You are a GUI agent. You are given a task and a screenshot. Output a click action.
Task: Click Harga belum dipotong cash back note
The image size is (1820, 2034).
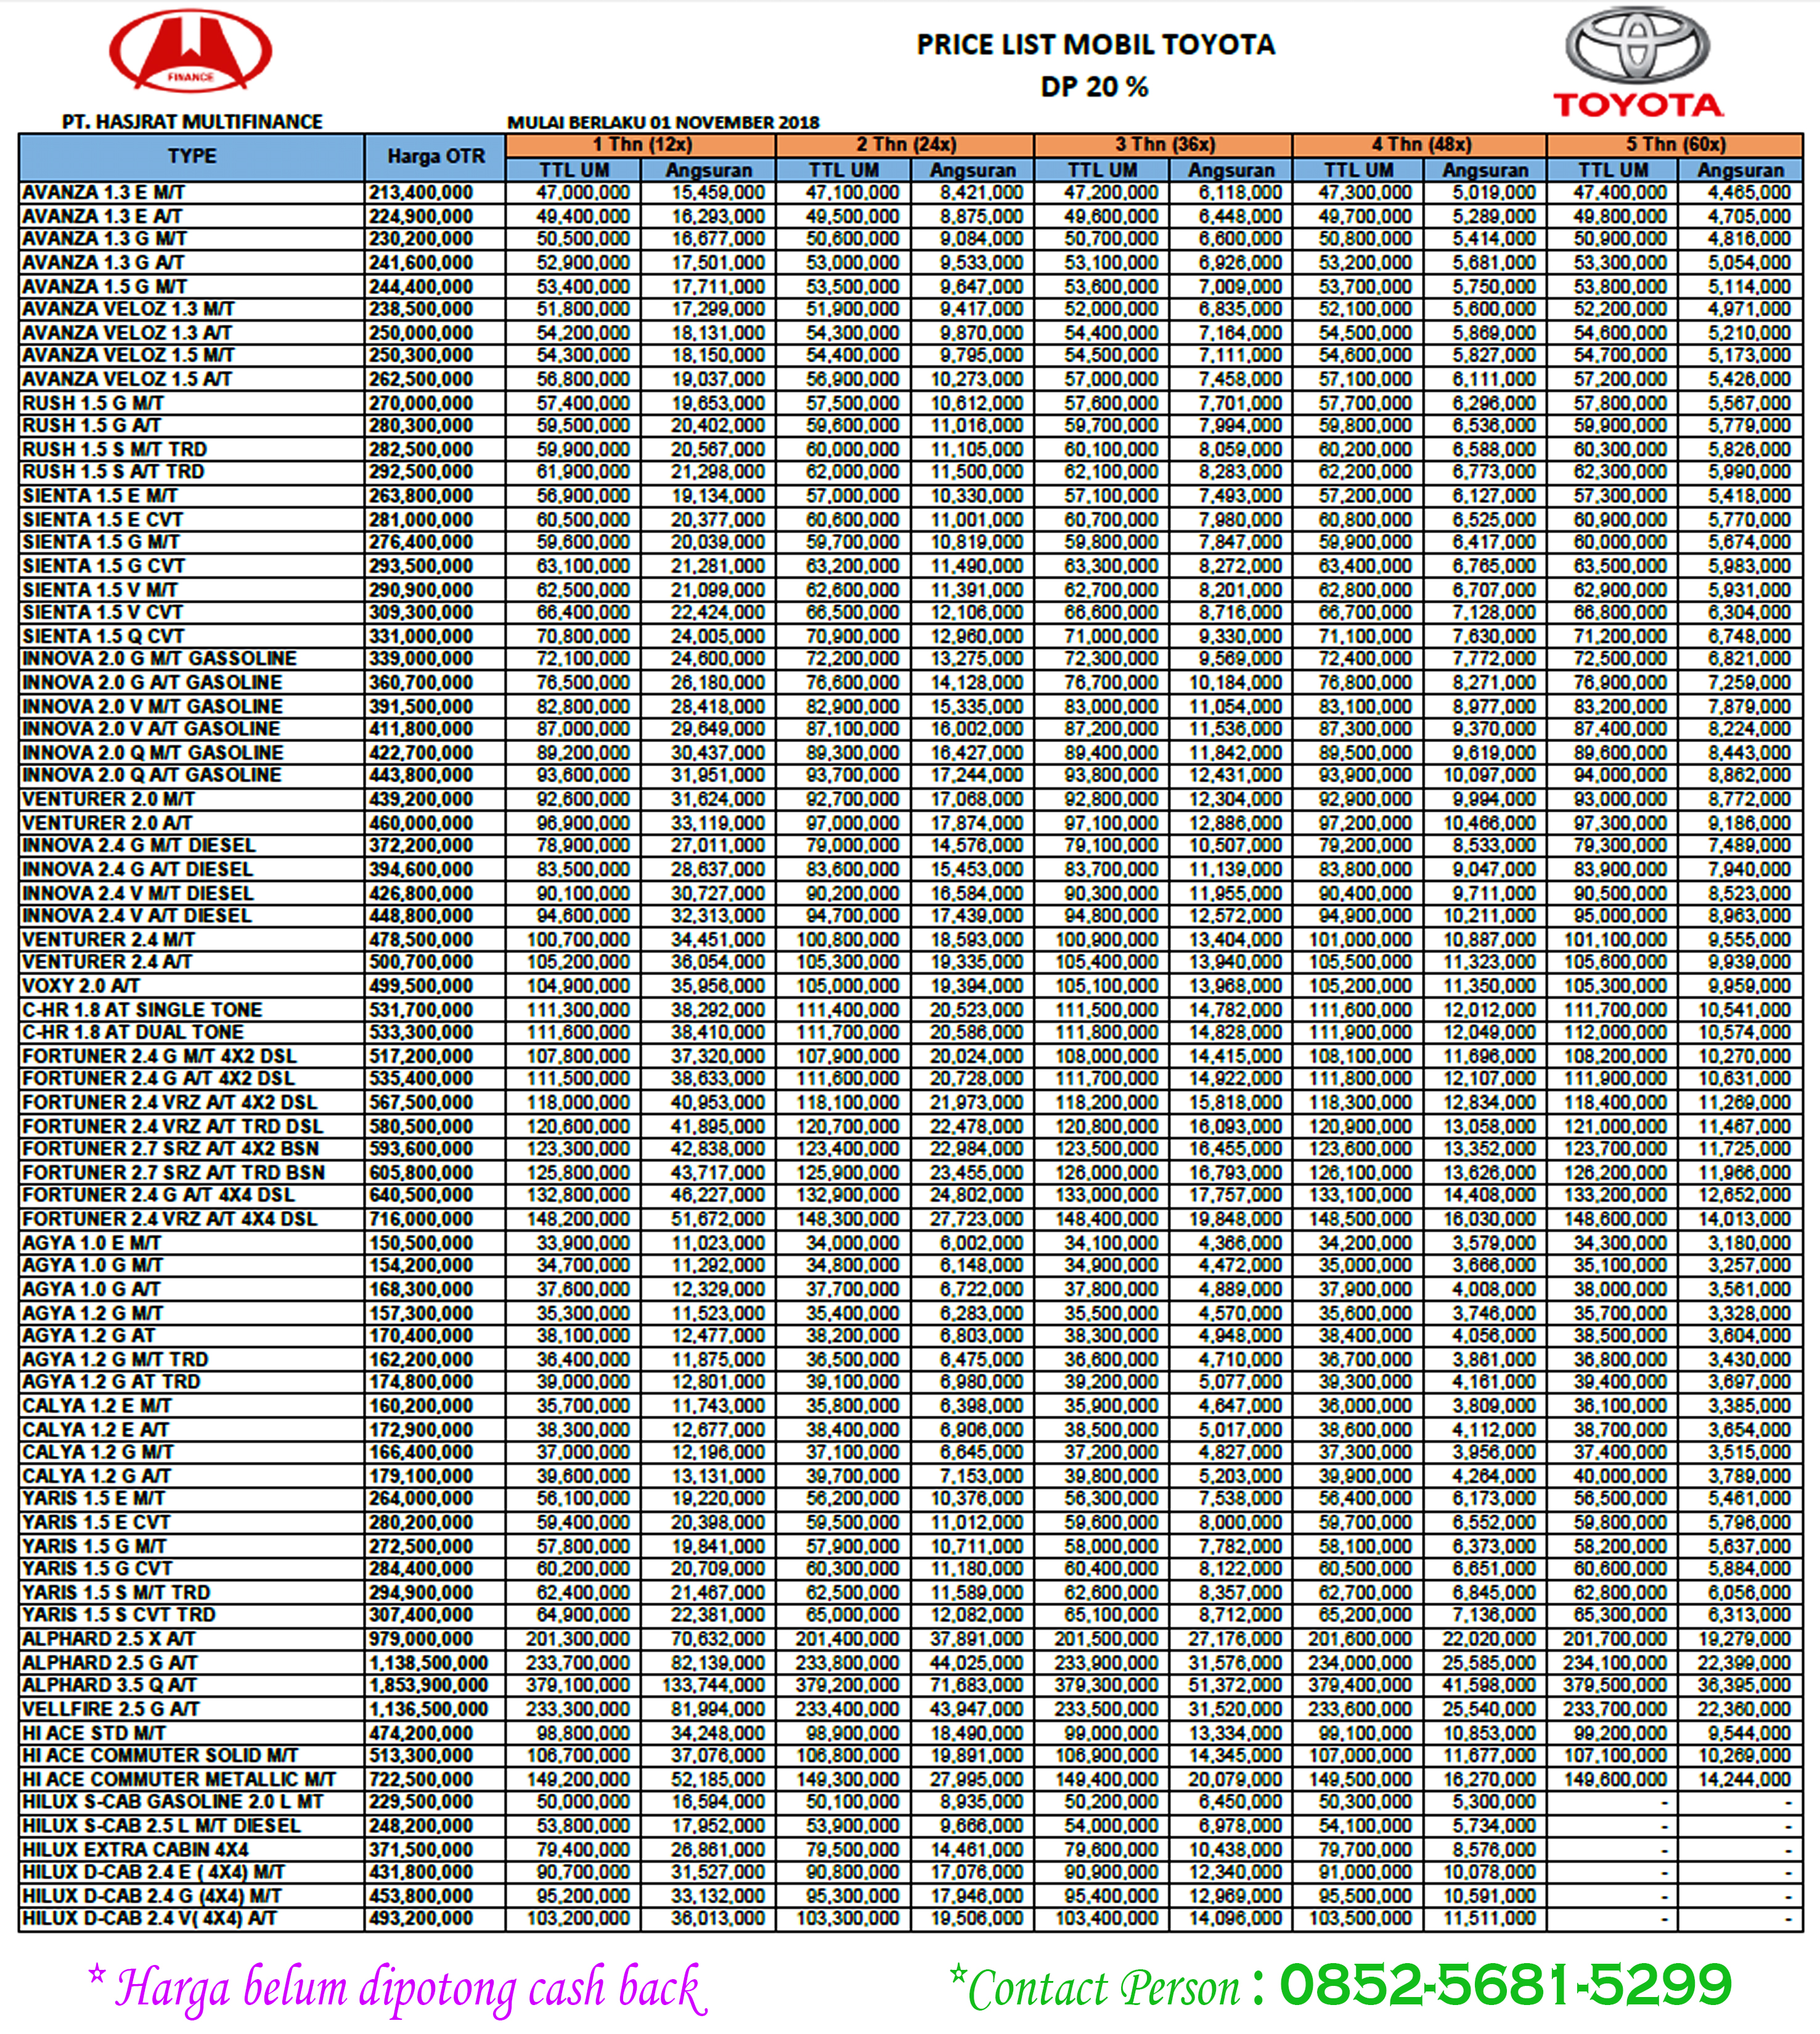click(x=397, y=1987)
